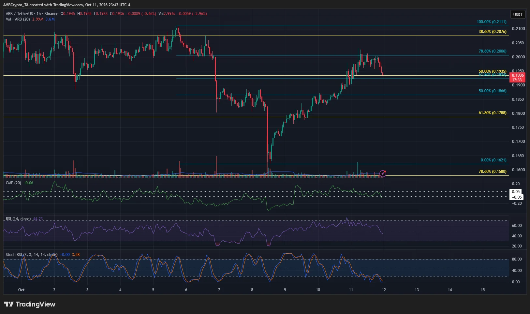The height and width of the screenshot is (314, 530).
Task: Click the 78.60% (0.1580) Fibonacci label
Action: point(493,172)
